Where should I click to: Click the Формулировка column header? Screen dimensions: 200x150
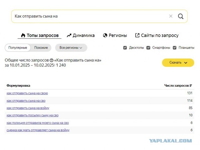point(18,85)
